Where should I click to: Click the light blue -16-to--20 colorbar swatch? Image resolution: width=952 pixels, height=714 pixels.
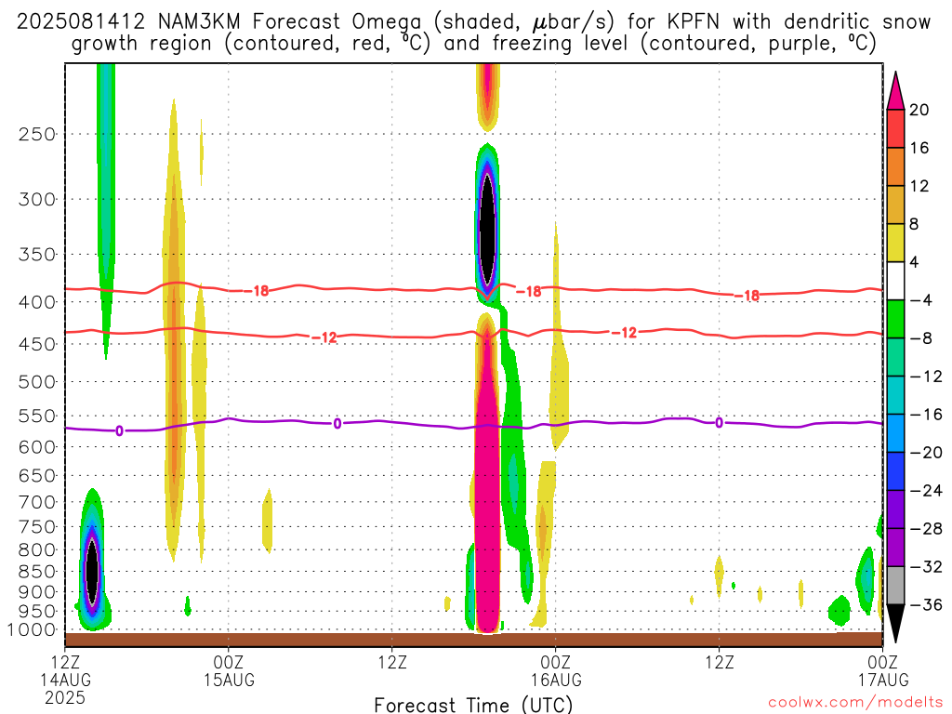[x=895, y=433]
